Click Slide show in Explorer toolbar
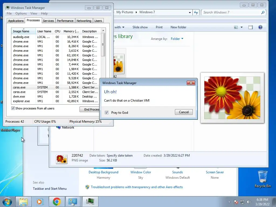Screen dimensions: 276x207 [x=140, y=27]
